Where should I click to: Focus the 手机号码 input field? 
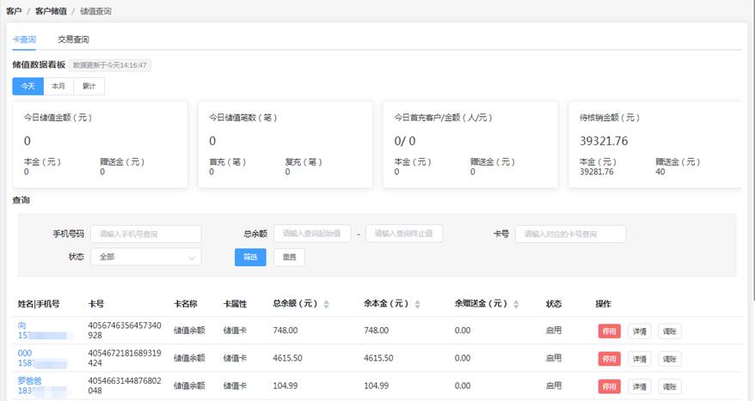[146, 234]
